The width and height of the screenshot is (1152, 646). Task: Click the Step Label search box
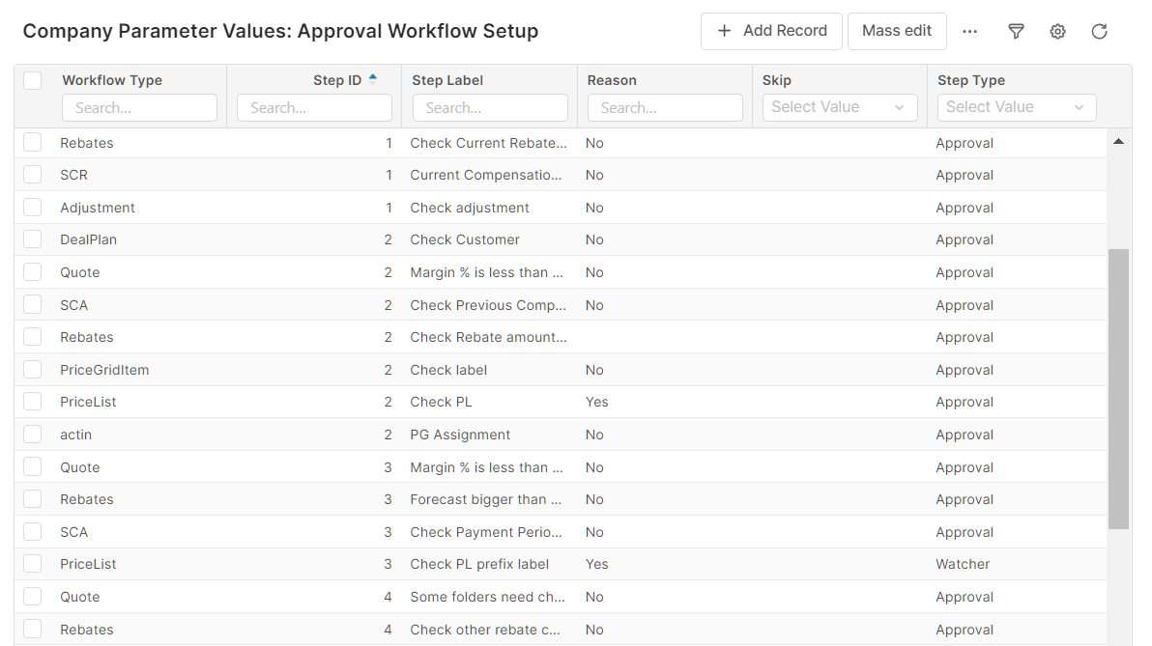click(490, 108)
